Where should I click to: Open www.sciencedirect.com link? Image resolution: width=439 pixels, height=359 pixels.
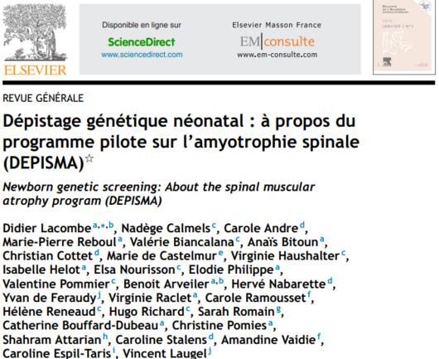(x=142, y=55)
